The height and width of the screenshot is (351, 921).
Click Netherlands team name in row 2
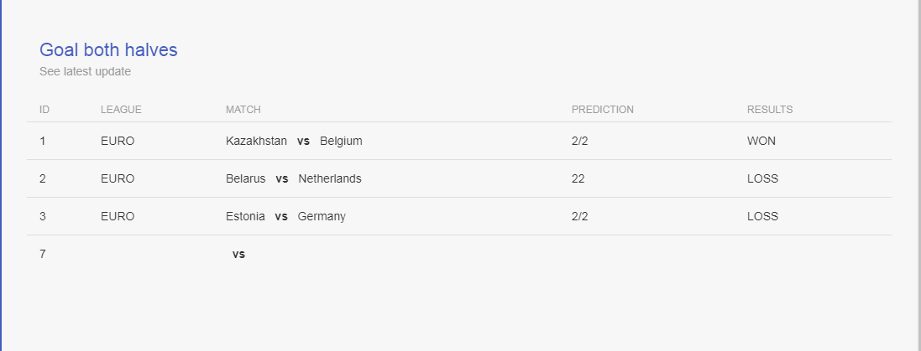(330, 178)
